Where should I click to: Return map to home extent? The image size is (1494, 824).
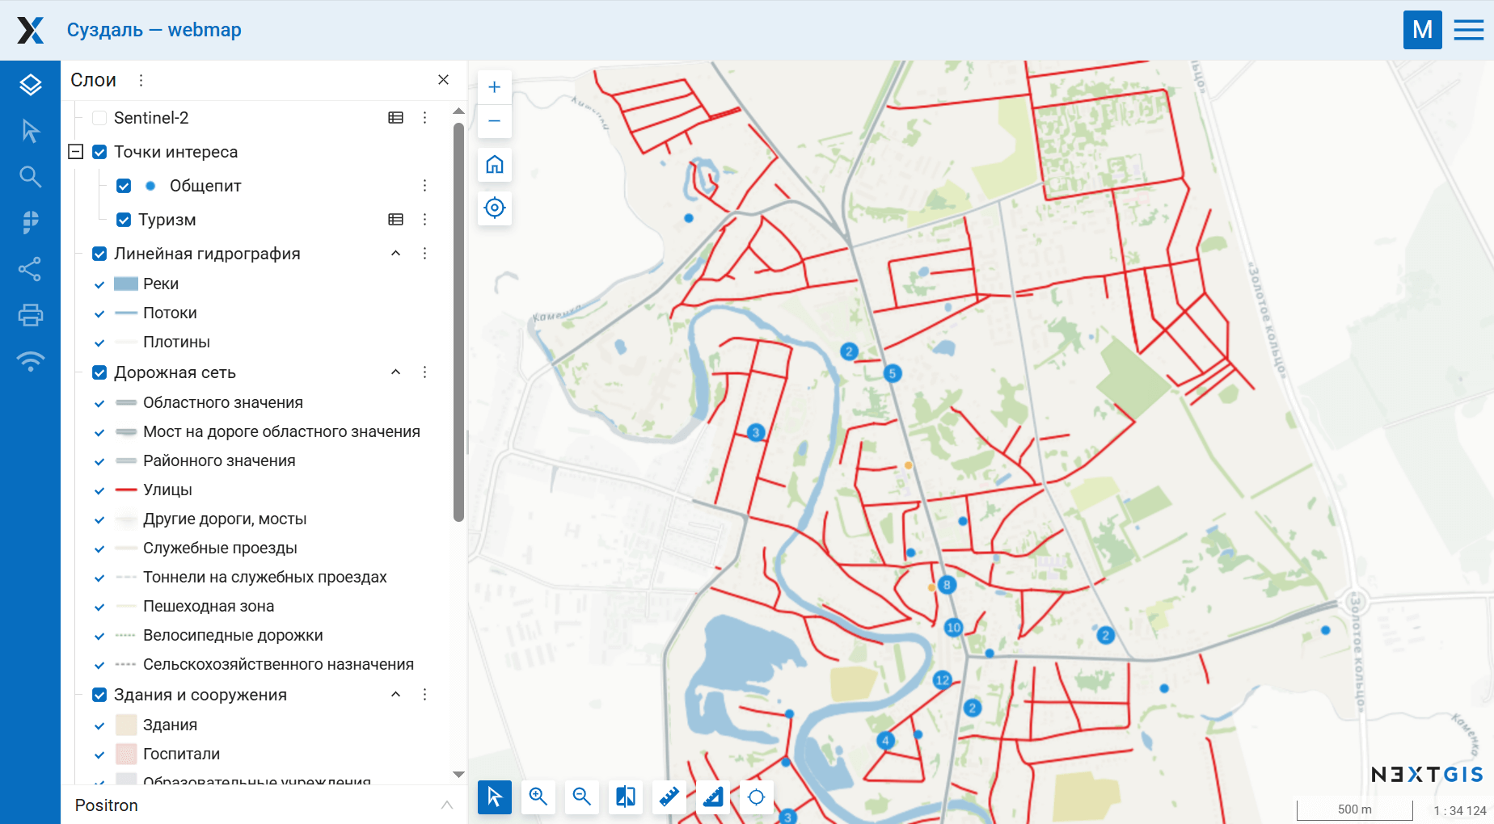494,165
